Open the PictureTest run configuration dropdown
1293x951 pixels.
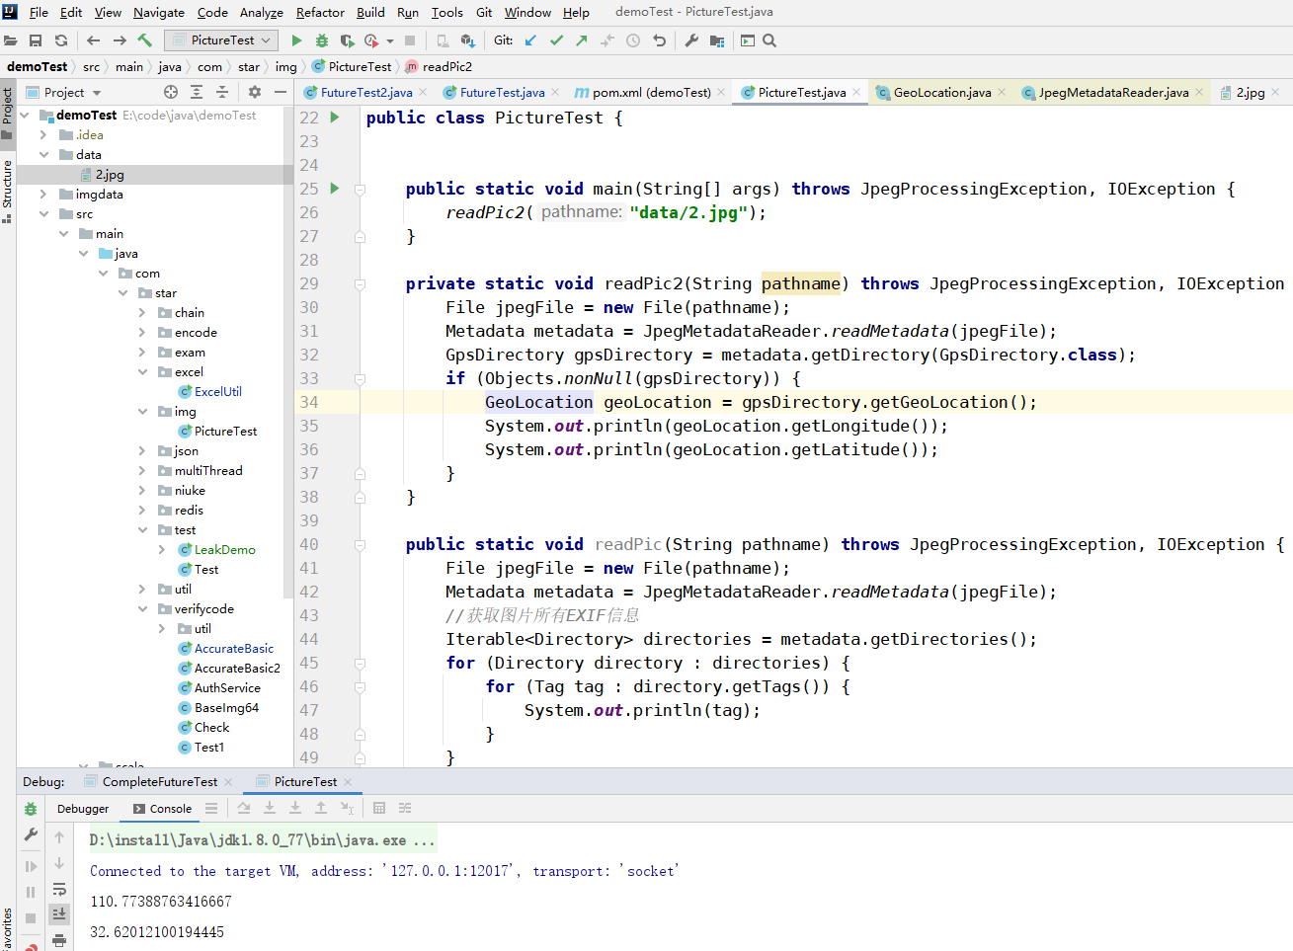(x=221, y=40)
